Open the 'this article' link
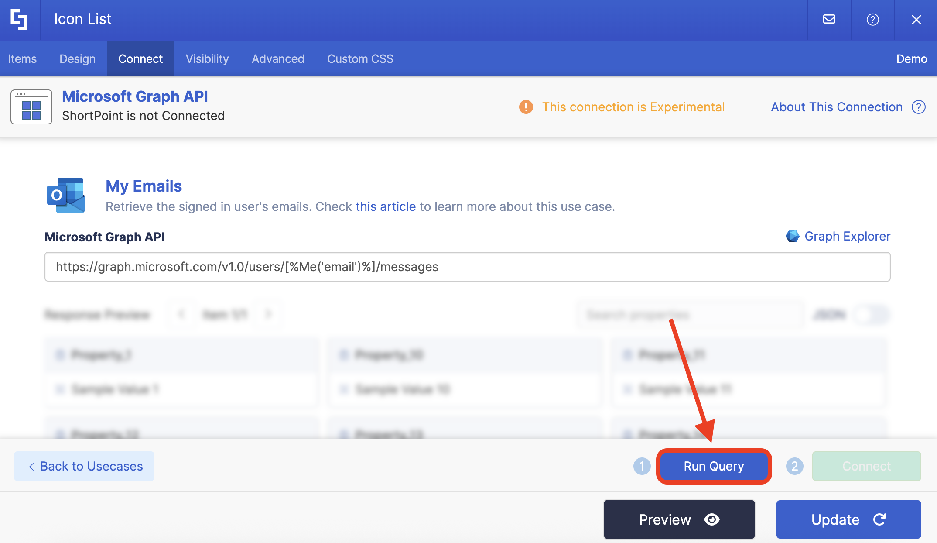 point(385,206)
